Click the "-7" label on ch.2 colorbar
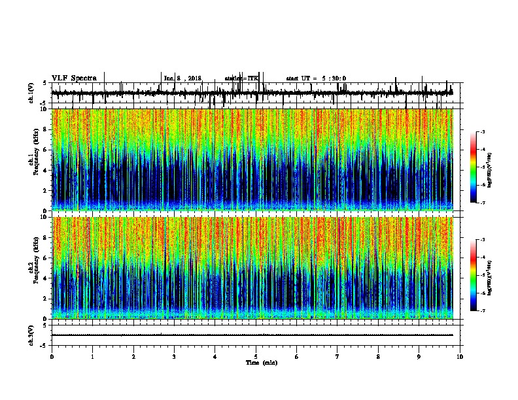 tap(482, 311)
